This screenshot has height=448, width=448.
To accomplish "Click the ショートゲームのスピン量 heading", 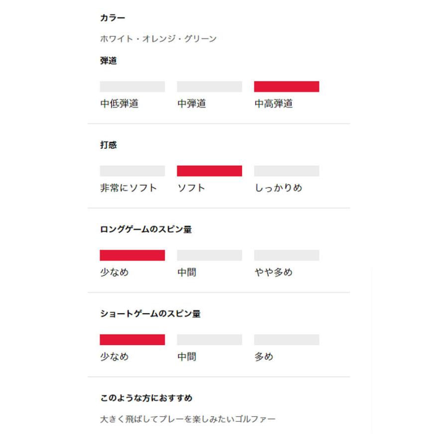I will point(150,314).
